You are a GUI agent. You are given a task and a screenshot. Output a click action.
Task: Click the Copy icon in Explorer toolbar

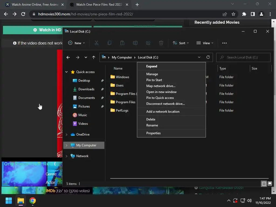point(109,43)
